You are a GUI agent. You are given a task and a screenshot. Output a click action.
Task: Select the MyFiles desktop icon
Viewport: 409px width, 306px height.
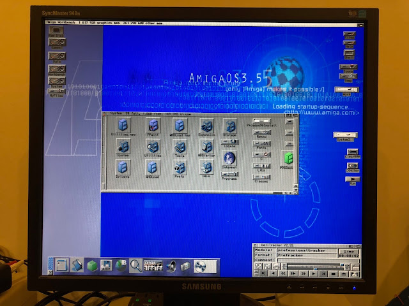click(x=57, y=91)
